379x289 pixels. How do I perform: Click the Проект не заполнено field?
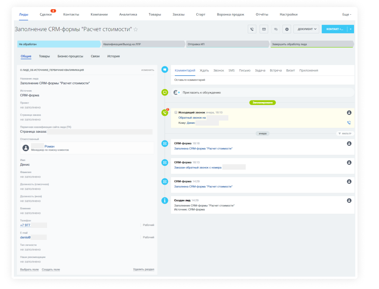30,107
